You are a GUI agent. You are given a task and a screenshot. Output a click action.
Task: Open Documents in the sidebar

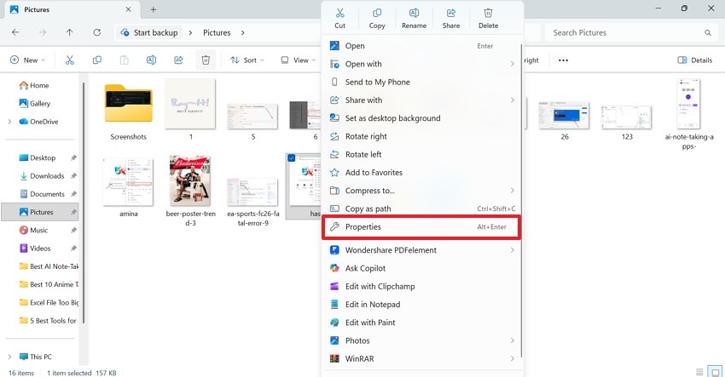point(41,194)
